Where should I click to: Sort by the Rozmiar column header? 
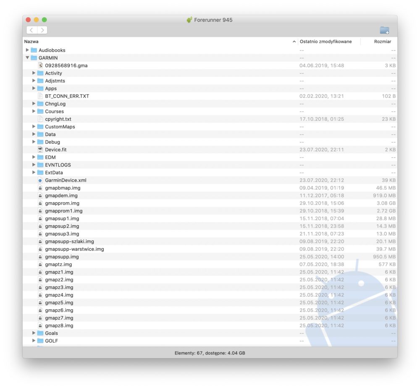point(383,42)
